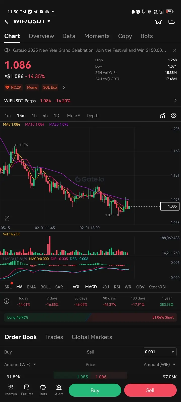Open the chart drawing tools icon
This screenshot has height=402, width=181.
163,116
